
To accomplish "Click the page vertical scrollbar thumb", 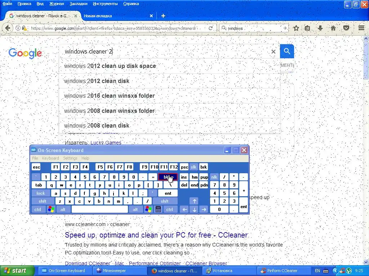I will pyautogui.click(x=366, y=60).
